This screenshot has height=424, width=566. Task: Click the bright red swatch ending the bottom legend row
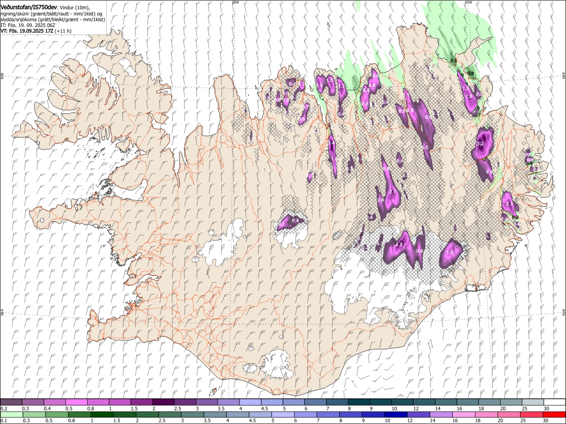click(x=554, y=414)
